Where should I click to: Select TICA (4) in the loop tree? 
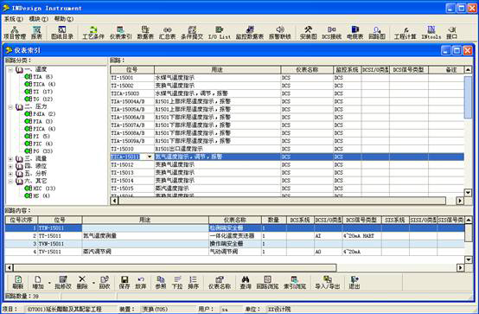(44, 84)
